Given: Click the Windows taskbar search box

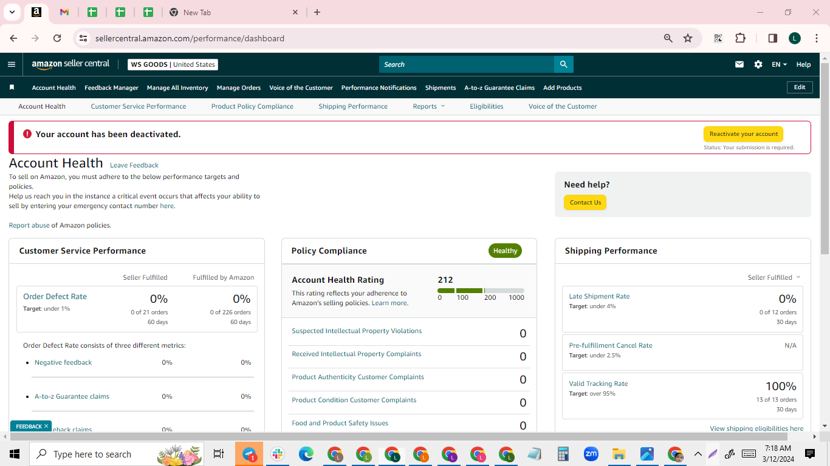Looking at the screenshot, I should point(118,454).
